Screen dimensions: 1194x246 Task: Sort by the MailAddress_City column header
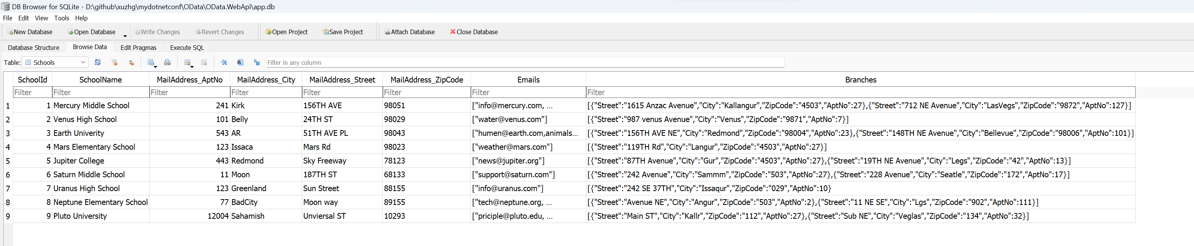pos(266,79)
